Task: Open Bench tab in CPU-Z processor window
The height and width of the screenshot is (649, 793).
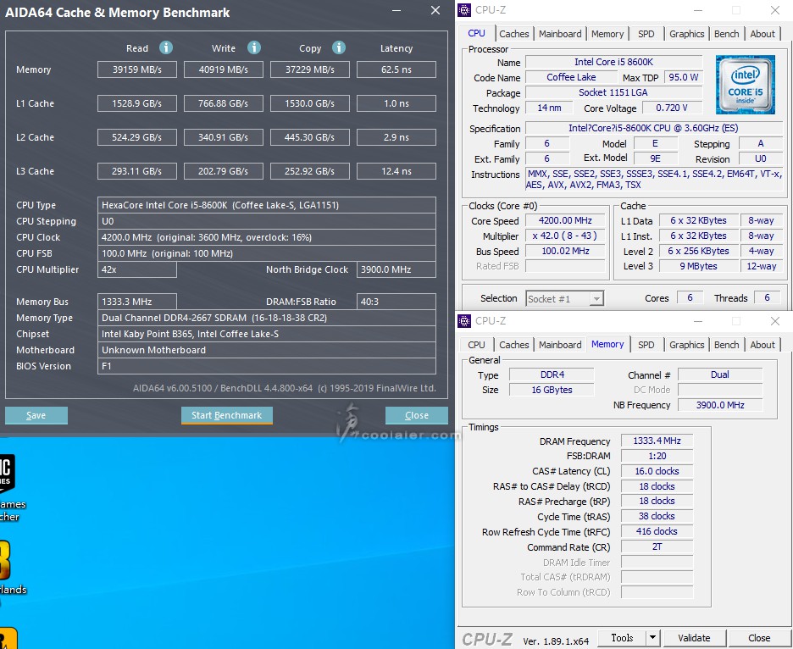Action: pyautogui.click(x=727, y=34)
